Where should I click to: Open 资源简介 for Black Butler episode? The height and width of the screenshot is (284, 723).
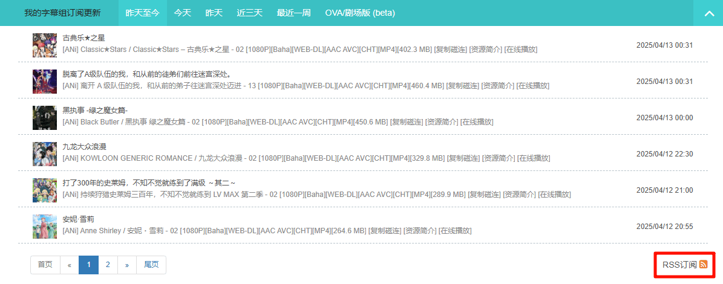tap(441, 122)
